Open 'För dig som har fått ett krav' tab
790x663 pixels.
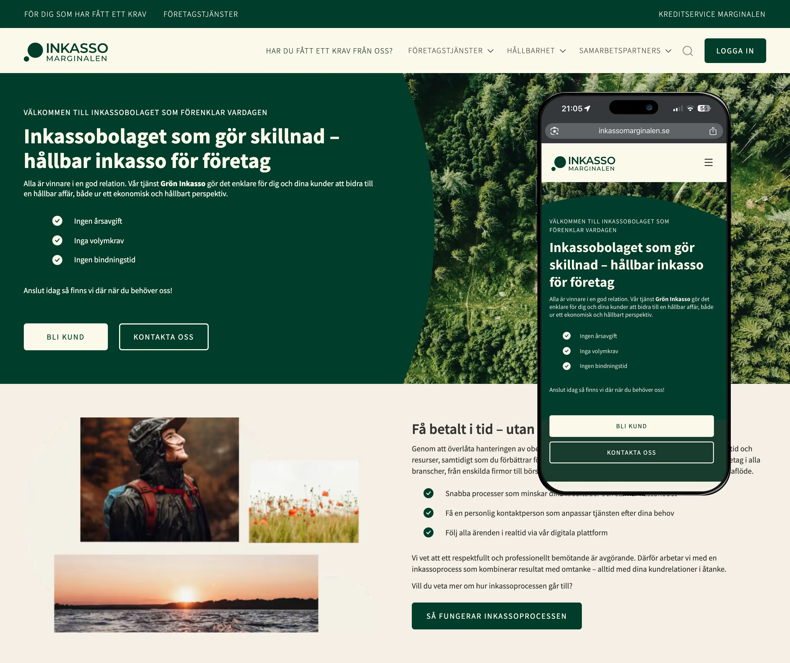pyautogui.click(x=85, y=14)
